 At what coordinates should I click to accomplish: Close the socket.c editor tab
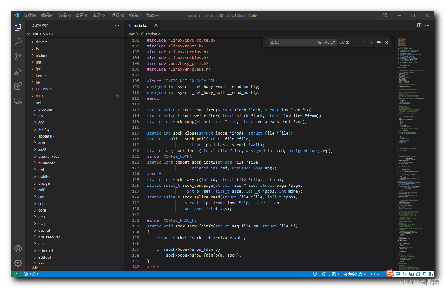point(156,25)
